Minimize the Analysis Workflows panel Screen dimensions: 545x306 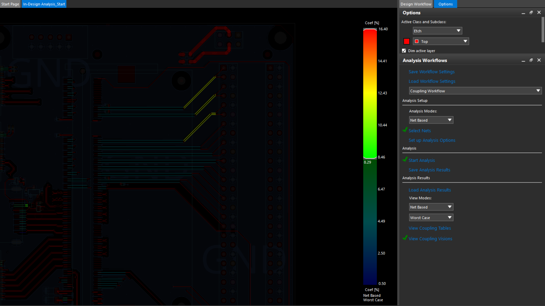[x=523, y=60]
